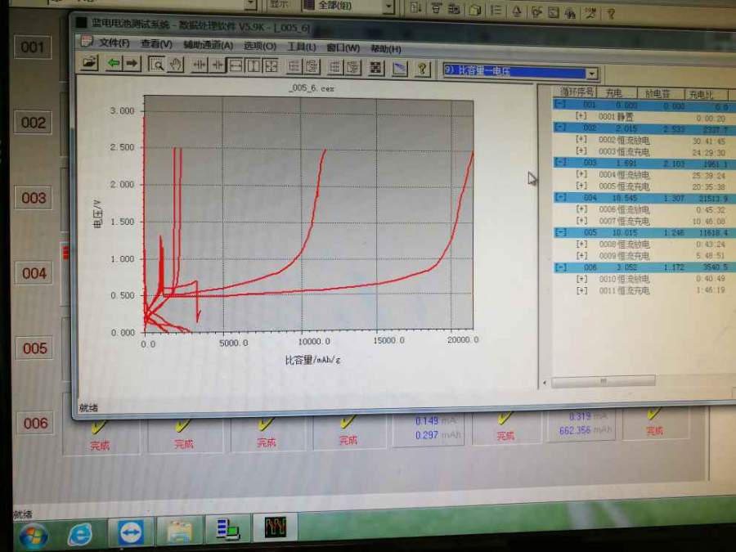
Task: Click the 循环序号 column header
Action: point(576,92)
